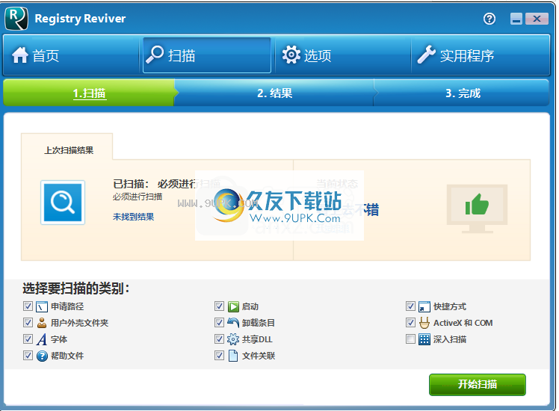This screenshot has width=559, height=411.
Task: Click the 用户外壳文件夹 label text
Action: [x=79, y=323]
